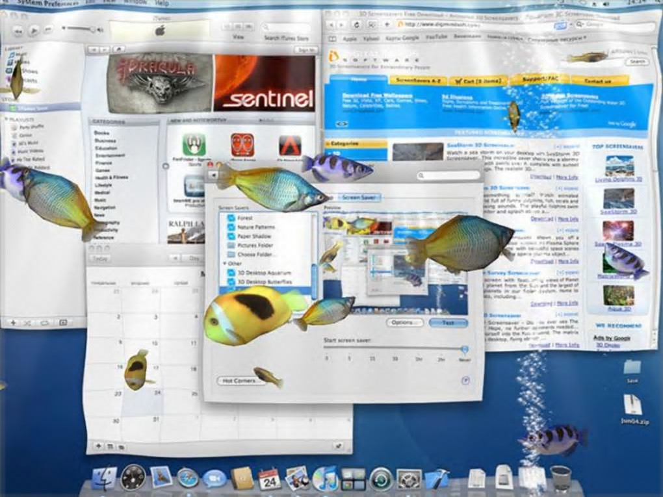Click add playlist plus button in iTunes
The height and width of the screenshot is (497, 663).
point(14,323)
